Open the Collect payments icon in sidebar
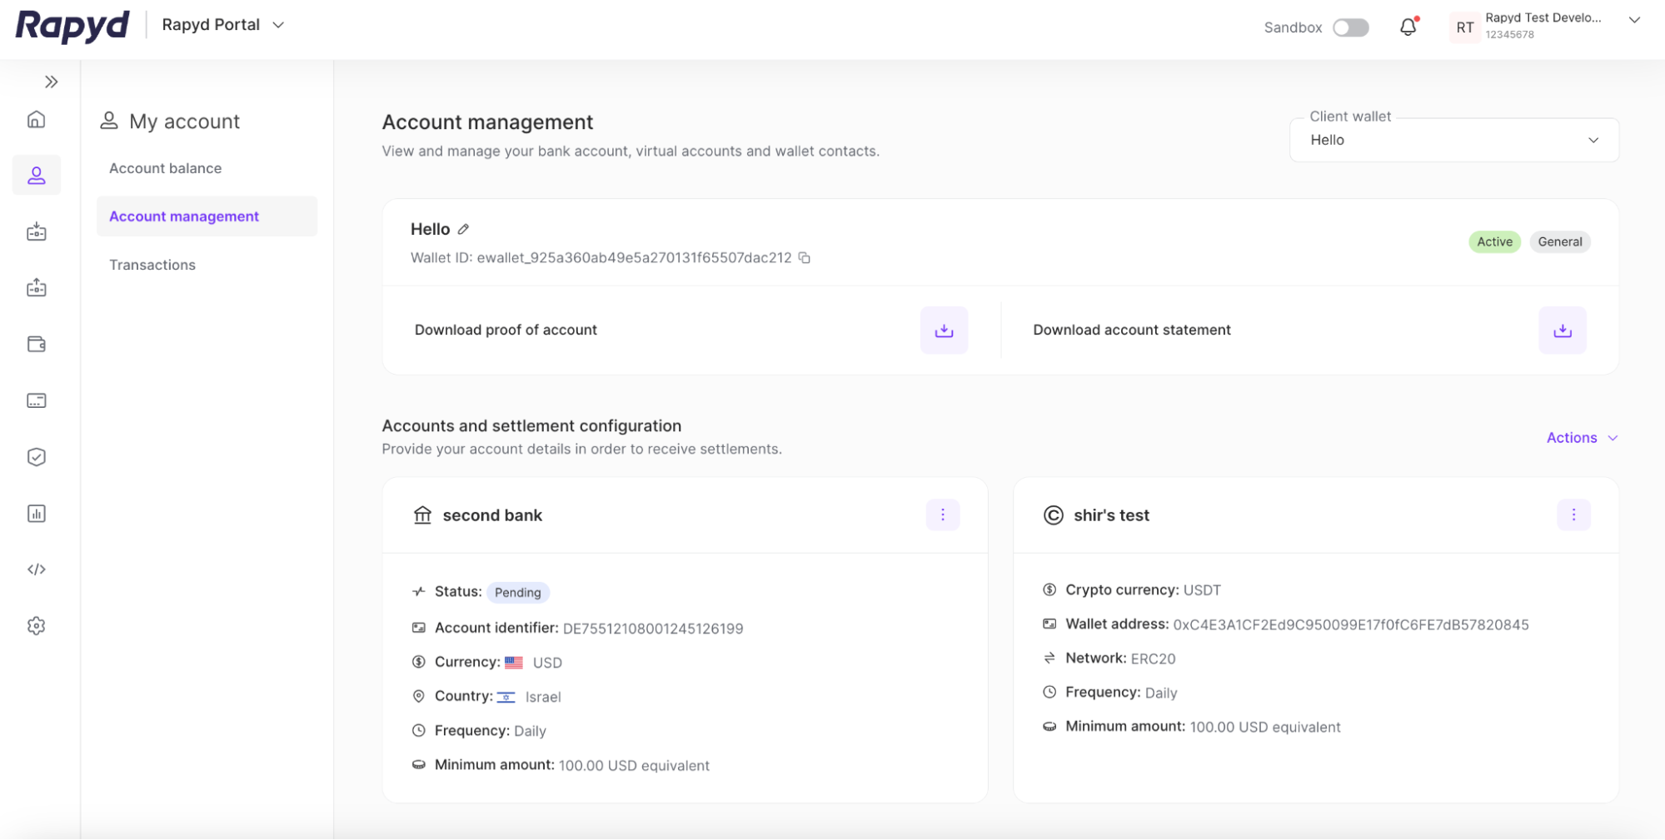 pyautogui.click(x=37, y=231)
